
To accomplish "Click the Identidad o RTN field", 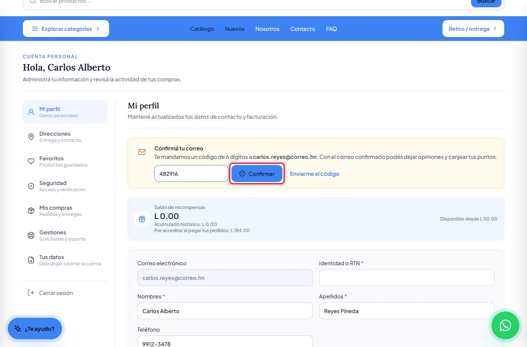I will point(407,278).
